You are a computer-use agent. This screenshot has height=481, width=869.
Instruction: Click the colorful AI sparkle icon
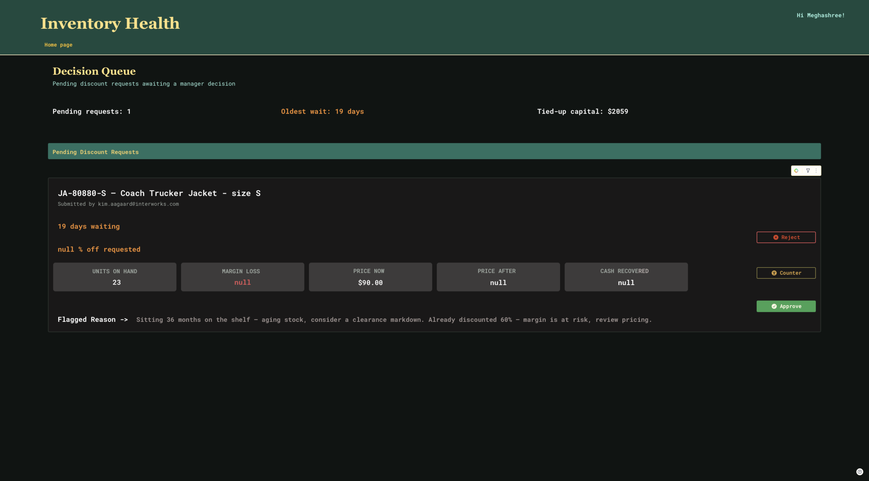(796, 171)
